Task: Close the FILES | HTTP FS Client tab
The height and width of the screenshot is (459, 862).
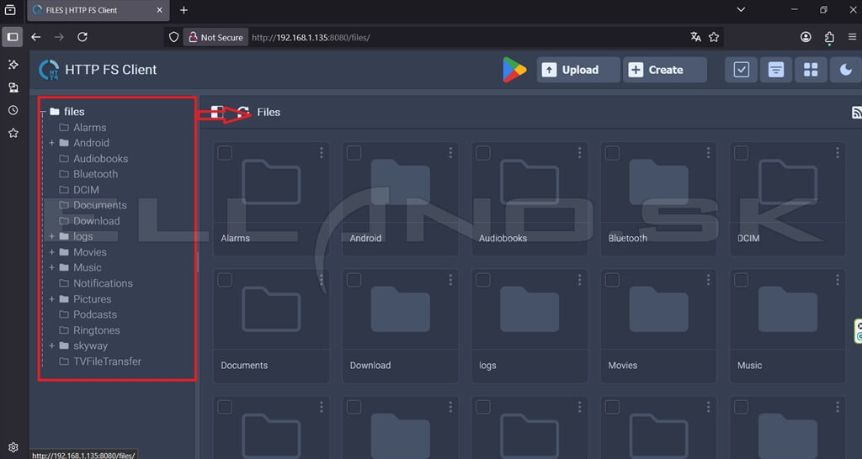Action: pos(159,10)
